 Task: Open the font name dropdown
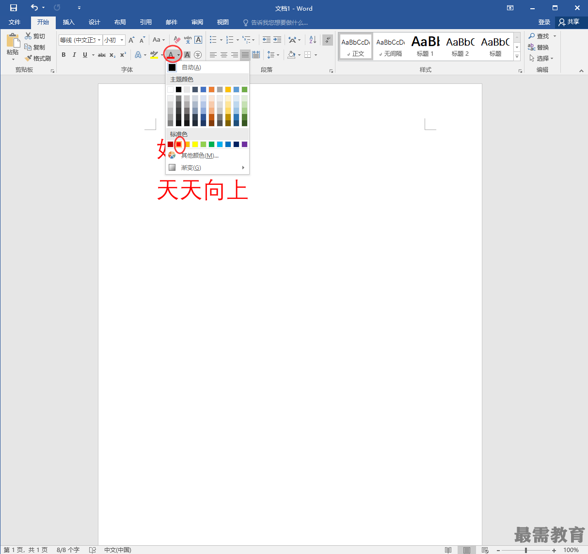[x=99, y=40]
